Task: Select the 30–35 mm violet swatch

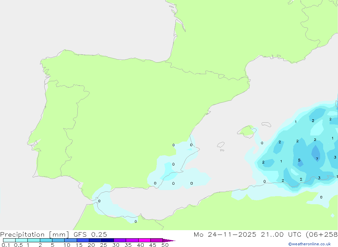Action: click(x=120, y=240)
